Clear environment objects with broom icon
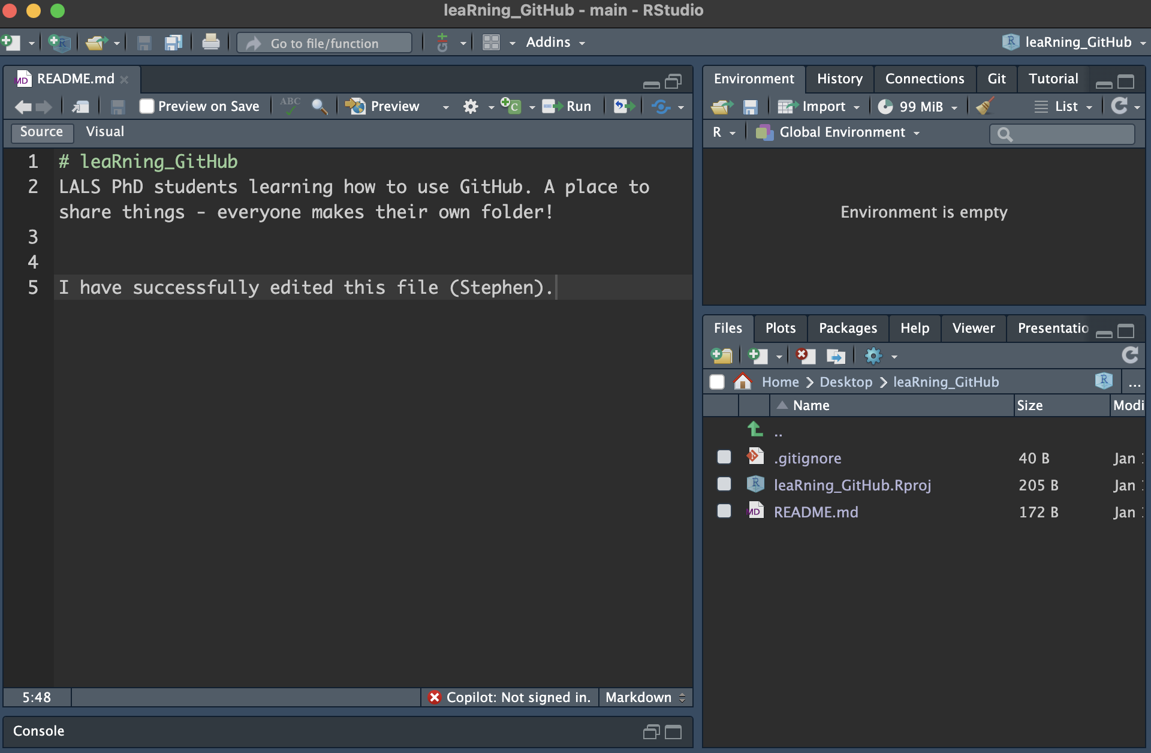Screen dimensions: 1151x753 pos(985,106)
